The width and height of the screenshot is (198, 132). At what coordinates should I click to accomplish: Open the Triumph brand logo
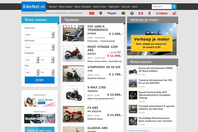tap(112, 13)
